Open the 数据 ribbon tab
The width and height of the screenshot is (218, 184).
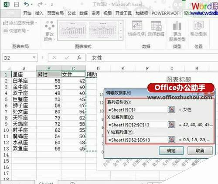click(84, 13)
